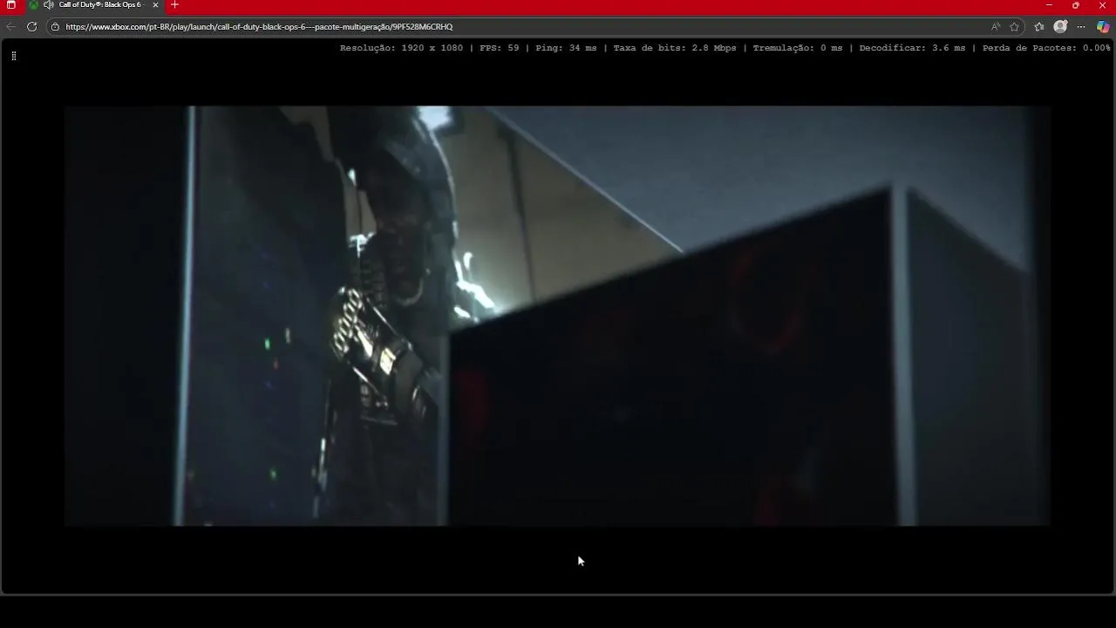1116x628 pixels.
Task: Open a new browser tab
Action: (174, 5)
